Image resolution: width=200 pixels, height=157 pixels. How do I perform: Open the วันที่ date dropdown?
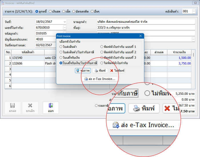(64, 22)
